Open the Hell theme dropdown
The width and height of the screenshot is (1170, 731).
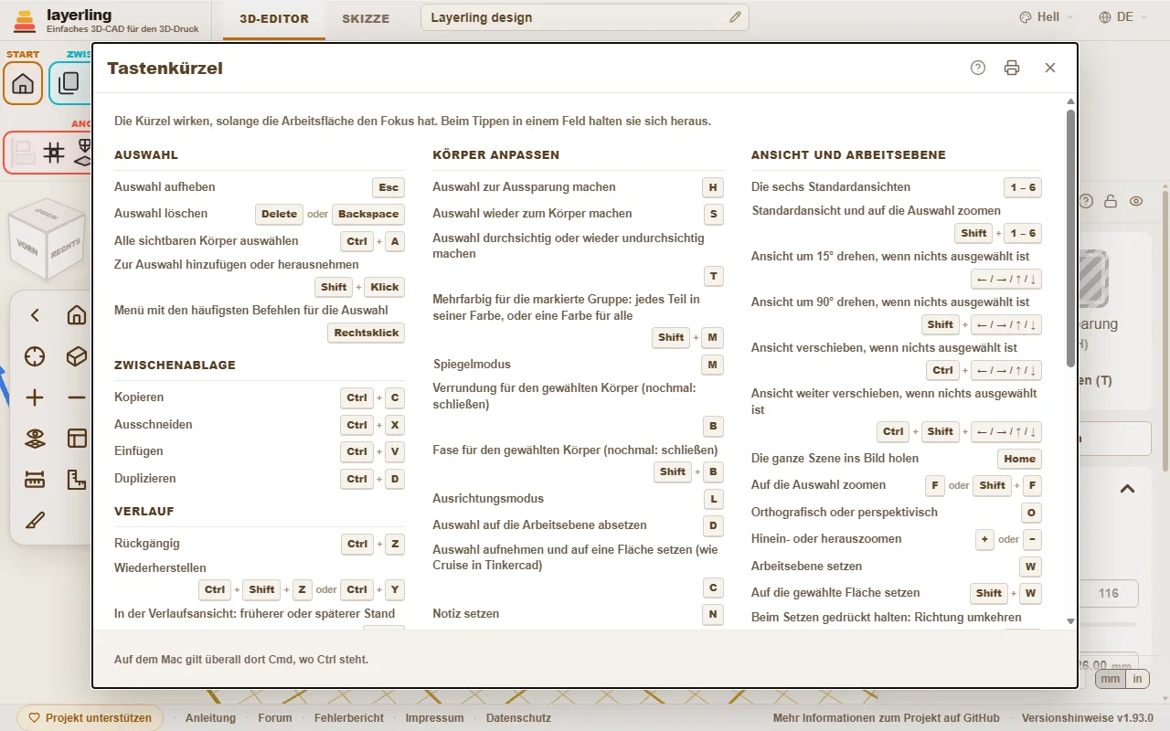point(1047,17)
